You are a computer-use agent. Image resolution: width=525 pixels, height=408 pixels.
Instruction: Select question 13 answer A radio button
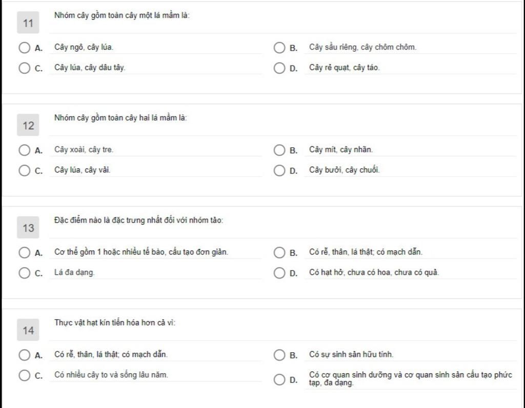24,252
